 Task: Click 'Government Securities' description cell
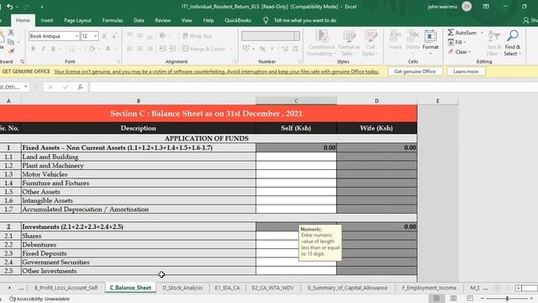coord(138,262)
